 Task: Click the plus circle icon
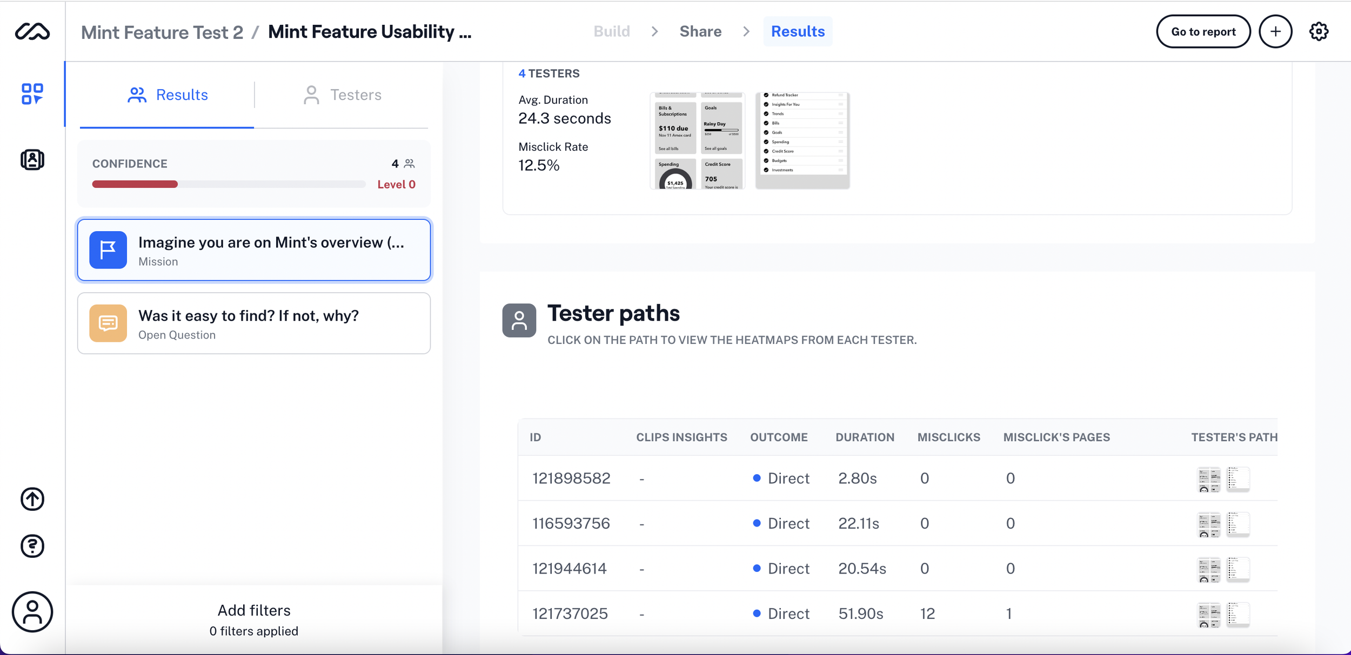[x=1275, y=32]
